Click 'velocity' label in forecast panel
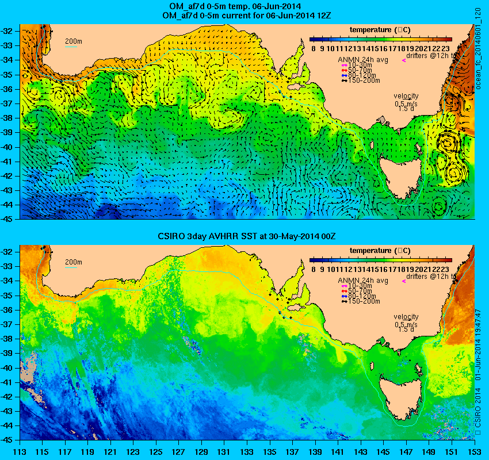The height and width of the screenshot is (460, 489). (406, 95)
